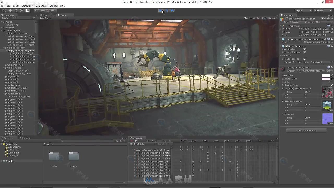Image resolution: width=334 pixels, height=188 pixels.
Task: Select the Rotate tool
Action: 16,11
